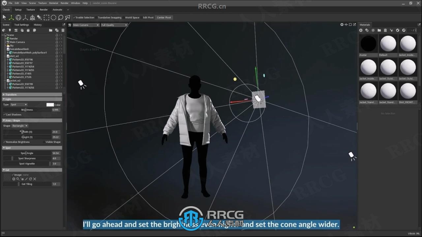Click the light Color swatch
This screenshot has height=237, width=422.
[50, 105]
